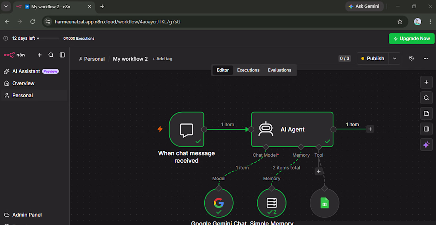Select the My workflow 2 - n8n tab
The height and width of the screenshot is (225, 436).
tap(55, 6)
